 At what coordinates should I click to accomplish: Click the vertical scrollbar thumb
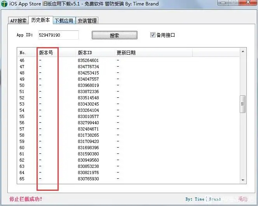tap(243, 104)
